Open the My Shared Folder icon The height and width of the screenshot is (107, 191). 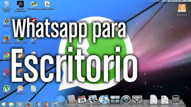47,4
